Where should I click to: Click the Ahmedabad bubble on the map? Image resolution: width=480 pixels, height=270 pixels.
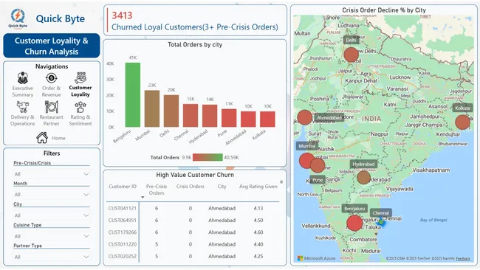point(304,117)
